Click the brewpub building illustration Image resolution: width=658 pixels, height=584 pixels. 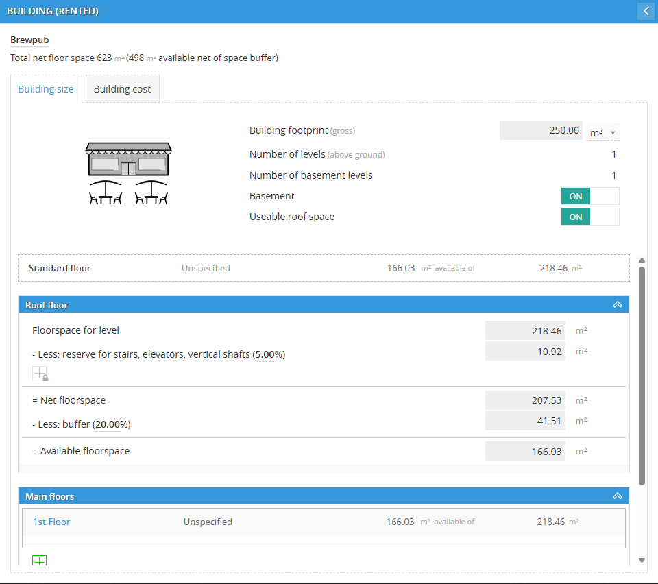click(128, 173)
